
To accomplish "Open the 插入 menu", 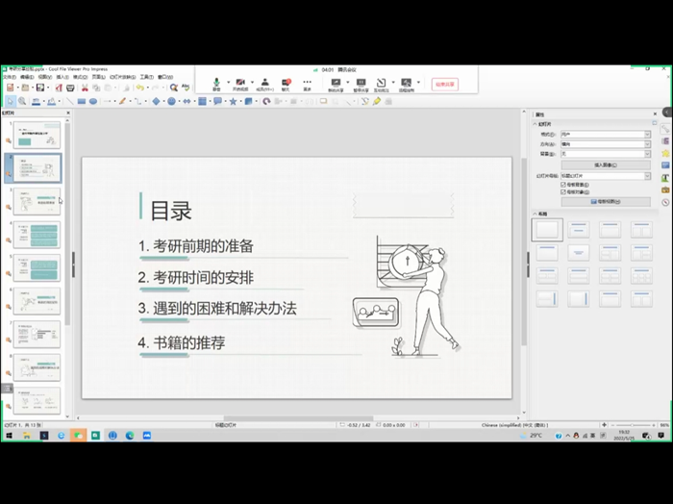I will pos(62,77).
